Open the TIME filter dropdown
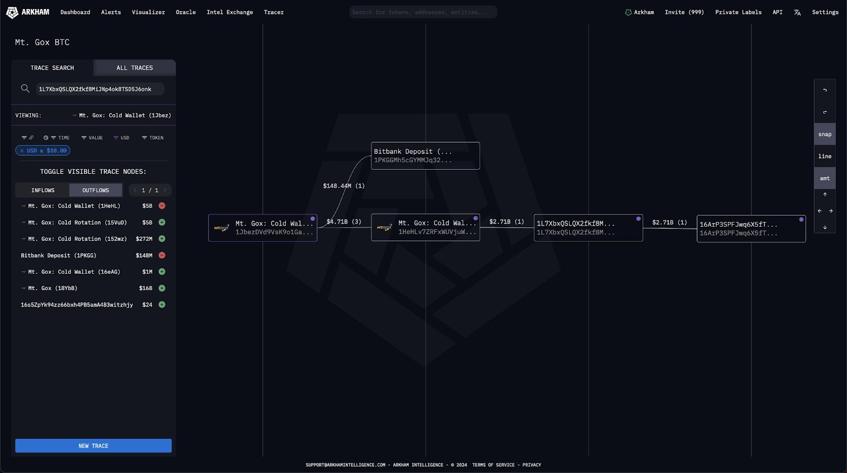 pos(56,137)
